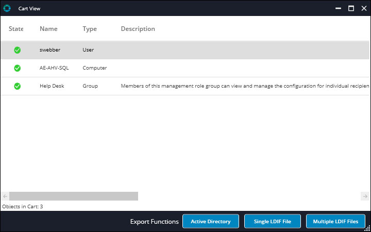Click the Objects in Cart: 3 status text

(x=23, y=206)
